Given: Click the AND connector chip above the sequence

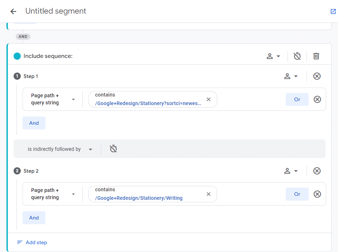Looking at the screenshot, I should pyautogui.click(x=23, y=36).
